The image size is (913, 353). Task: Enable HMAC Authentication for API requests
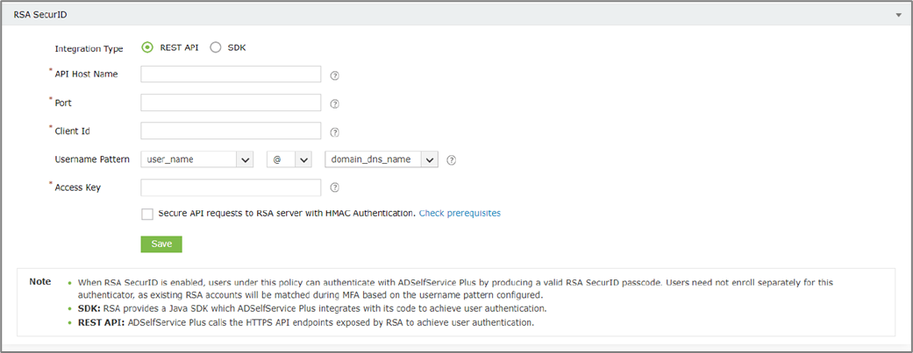147,214
